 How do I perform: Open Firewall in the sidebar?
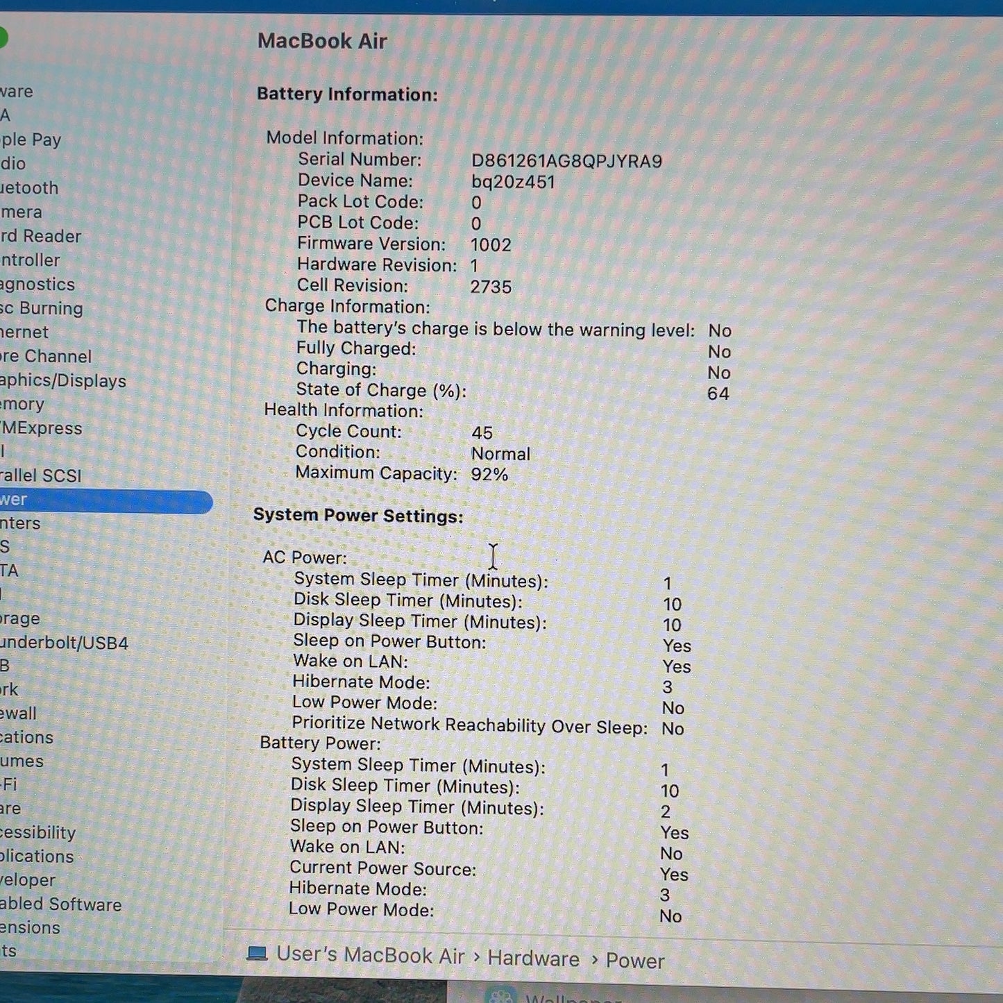tap(18, 714)
